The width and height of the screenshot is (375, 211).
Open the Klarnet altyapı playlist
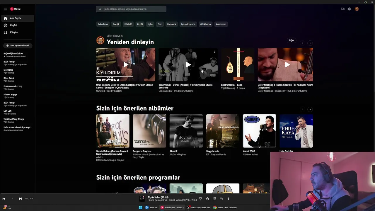coord(18,96)
